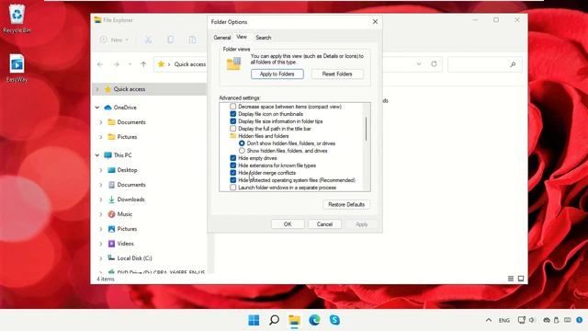The image size is (588, 331).
Task: Open Local Disk (C:) in the sidebar
Action: pyautogui.click(x=134, y=258)
